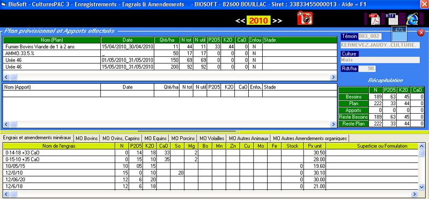Screen dimensions: 429x199
Task: Select the MO Volailles tab
Action: tap(212, 138)
